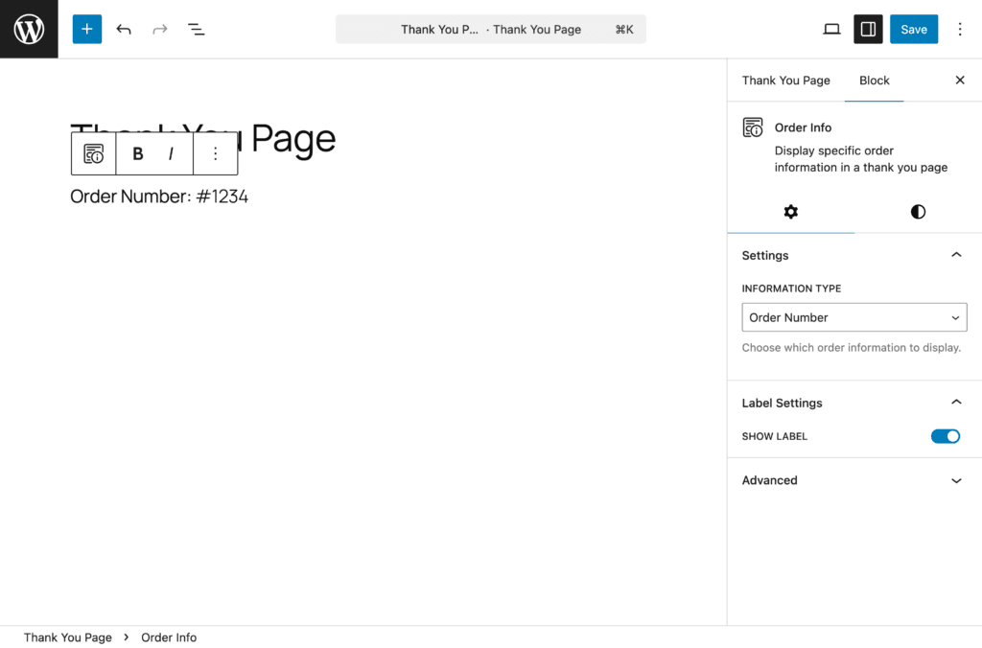Click the WordPress logo icon
The width and height of the screenshot is (982, 648).
29,29
